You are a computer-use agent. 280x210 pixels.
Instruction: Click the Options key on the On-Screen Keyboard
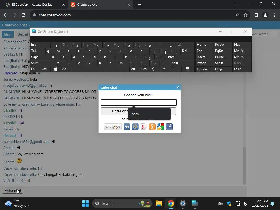[x=204, y=69]
